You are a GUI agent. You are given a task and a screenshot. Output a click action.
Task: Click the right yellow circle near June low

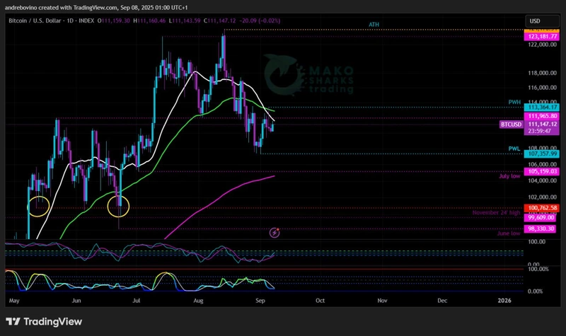coord(118,206)
